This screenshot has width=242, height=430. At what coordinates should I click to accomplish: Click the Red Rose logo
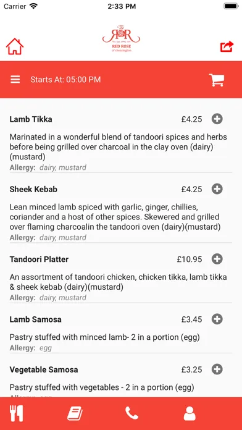(121, 38)
